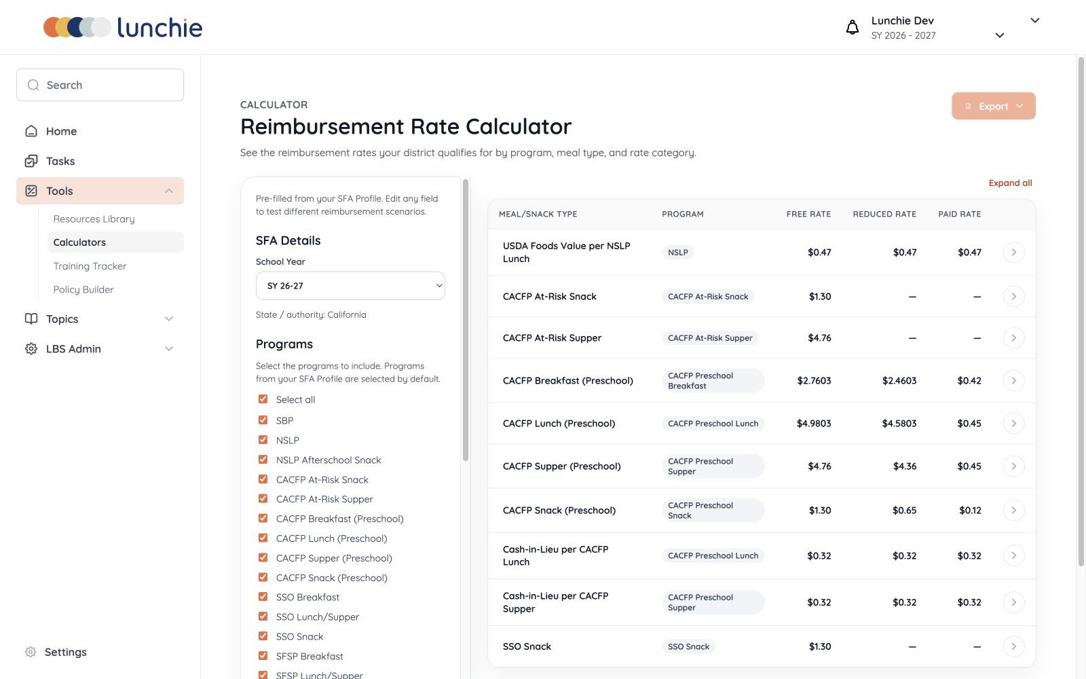The height and width of the screenshot is (679, 1086).
Task: Click the search magnifier icon
Action: tap(33, 85)
